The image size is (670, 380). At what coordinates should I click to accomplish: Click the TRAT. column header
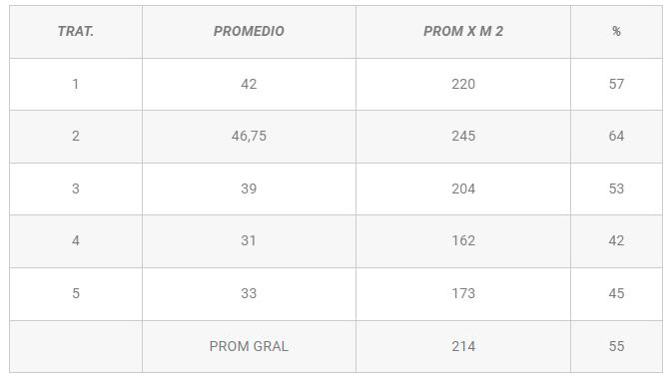pos(76,32)
